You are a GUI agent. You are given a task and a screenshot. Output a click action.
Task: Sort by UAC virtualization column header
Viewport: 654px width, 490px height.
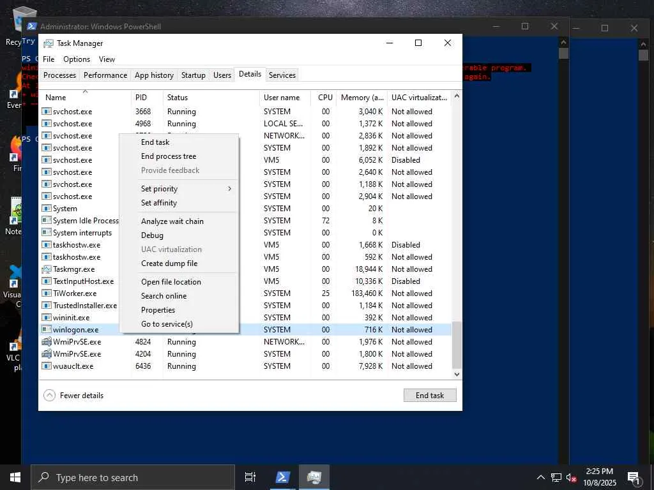(419, 98)
